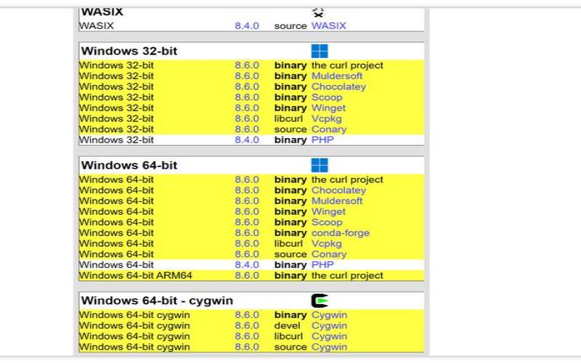Open the WASIX provider link

click(x=329, y=25)
